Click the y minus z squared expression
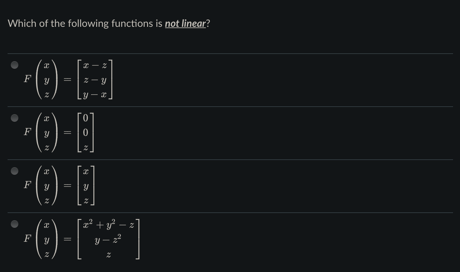The height and width of the screenshot is (272, 460). coord(108,240)
